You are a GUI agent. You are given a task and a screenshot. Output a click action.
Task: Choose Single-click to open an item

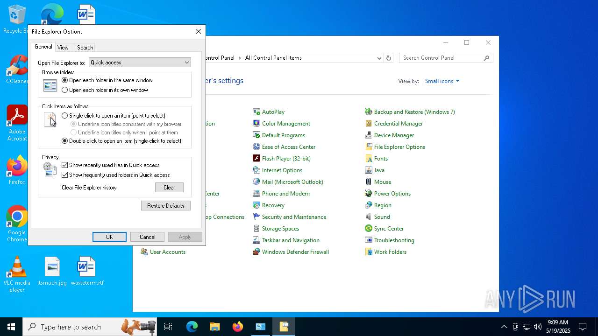point(65,116)
